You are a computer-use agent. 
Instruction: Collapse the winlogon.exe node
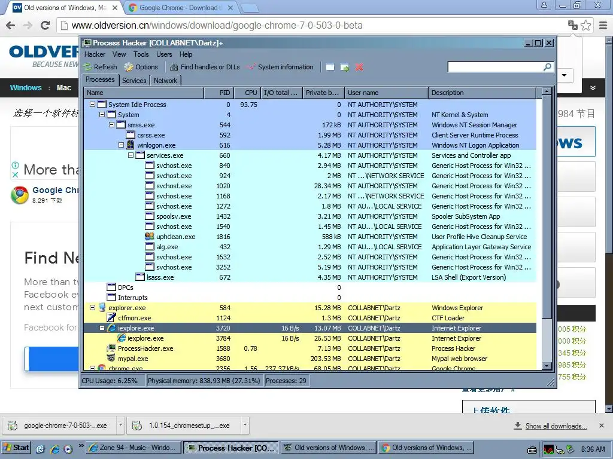tap(121, 145)
